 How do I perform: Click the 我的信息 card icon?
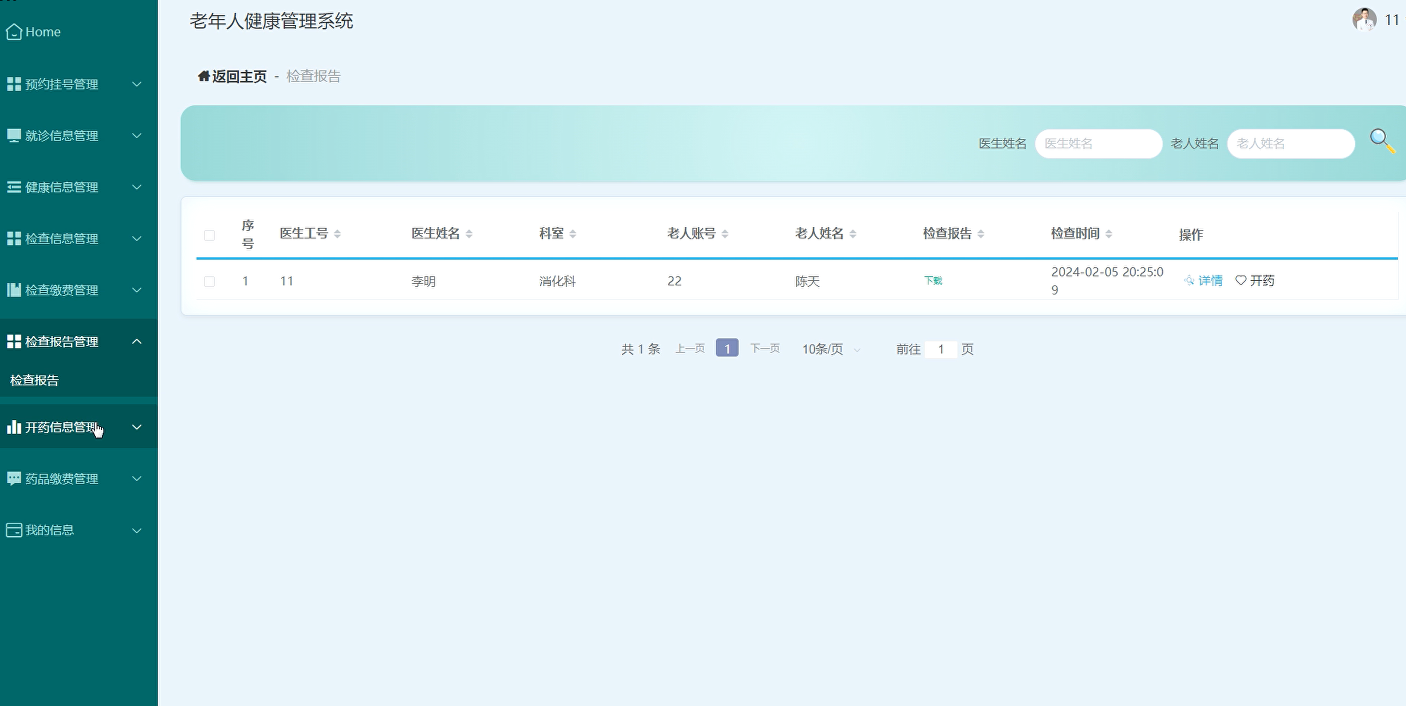(14, 530)
